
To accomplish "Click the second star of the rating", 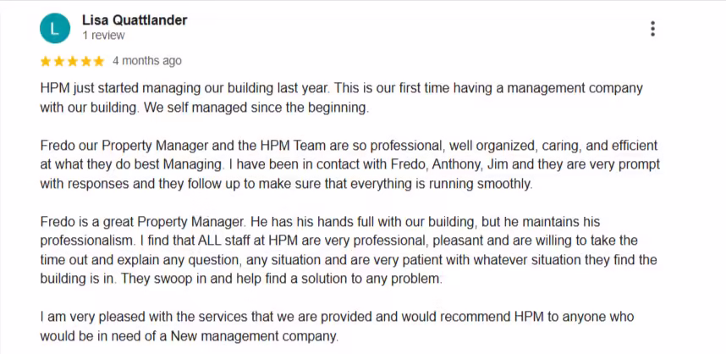I will [59, 61].
